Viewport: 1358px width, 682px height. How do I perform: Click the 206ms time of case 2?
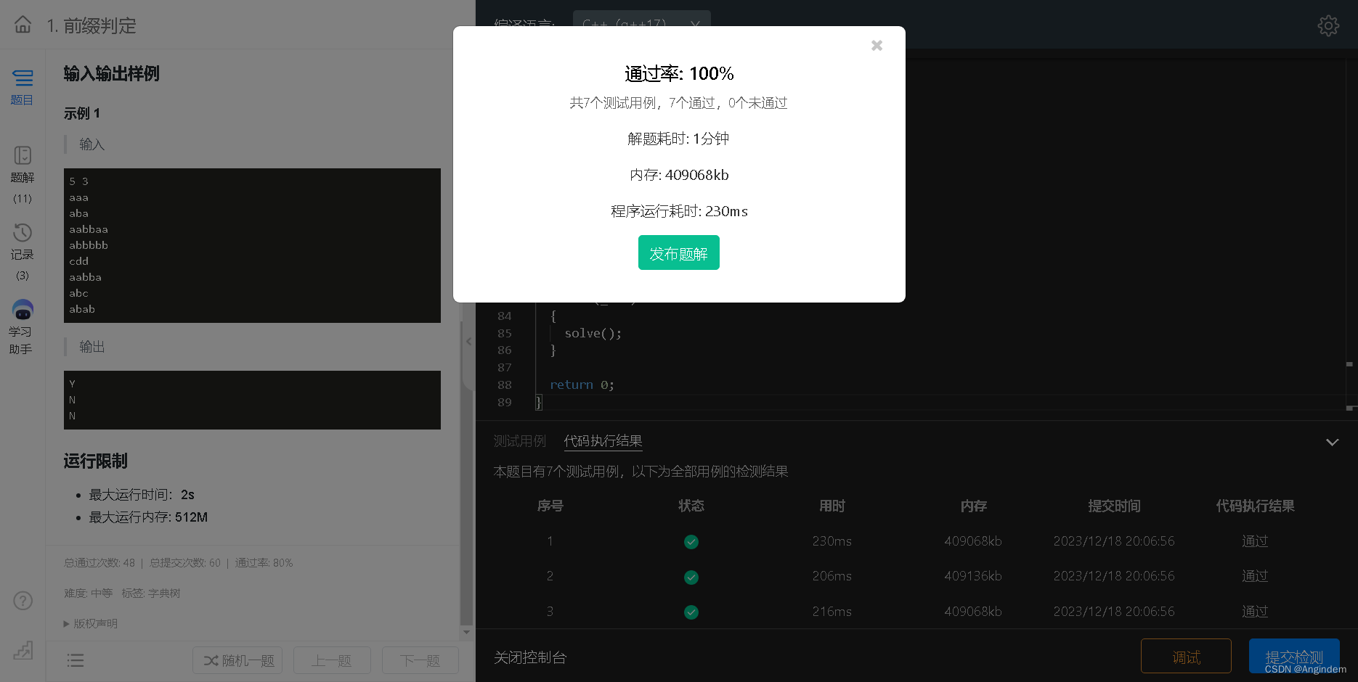(832, 576)
